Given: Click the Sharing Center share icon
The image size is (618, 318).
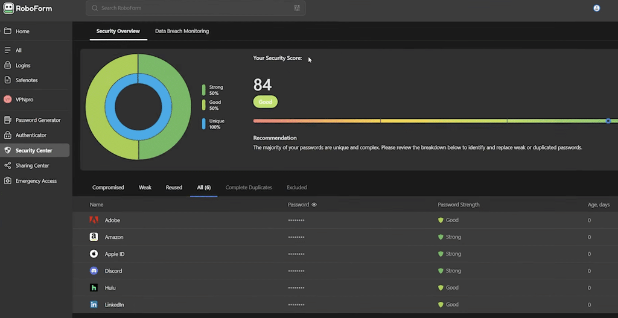Looking at the screenshot, I should [7, 165].
